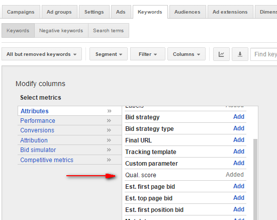This screenshot has height=220, width=277.
Task: Open the All but removed keywords dropdown
Action: pyautogui.click(x=42, y=54)
